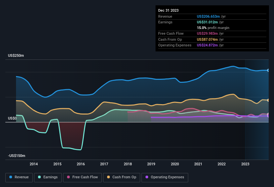Click the 2014 x-axis label
The image size is (274, 187).
(x=34, y=164)
